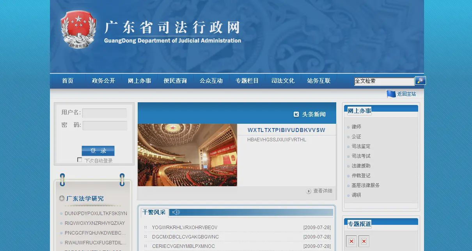Open the 律师 link under 网上办事
Image resolution: width=472 pixels, height=251 pixels.
point(356,127)
